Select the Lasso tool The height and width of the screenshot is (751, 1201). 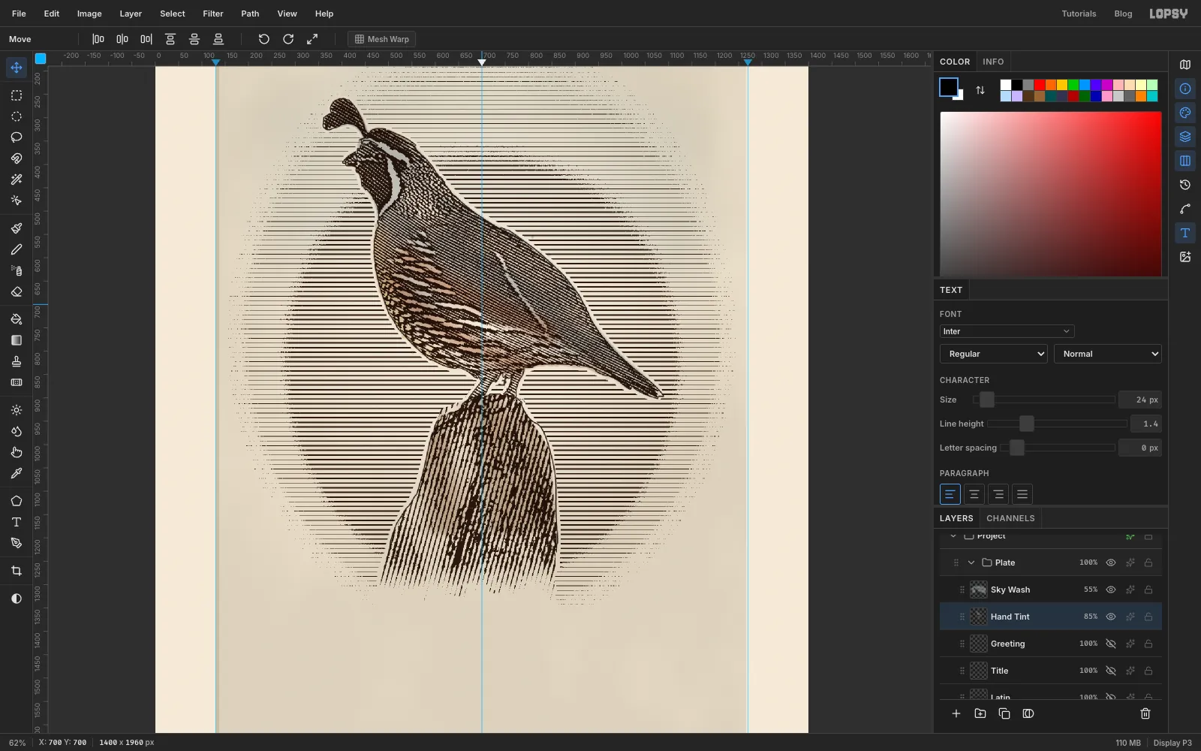tap(16, 137)
